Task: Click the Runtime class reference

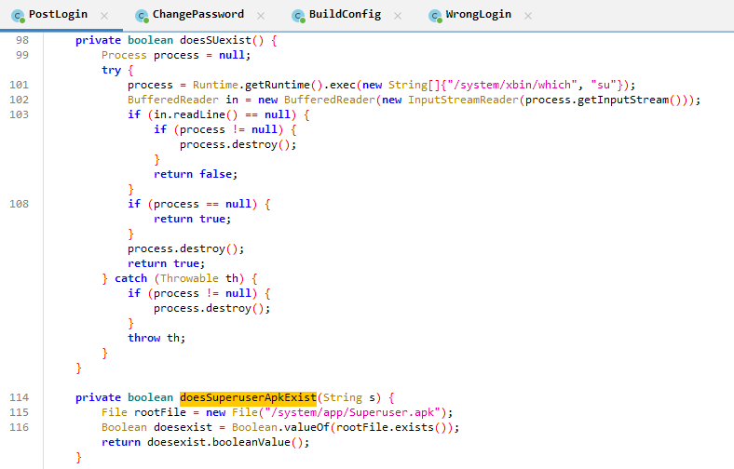Action: click(215, 85)
